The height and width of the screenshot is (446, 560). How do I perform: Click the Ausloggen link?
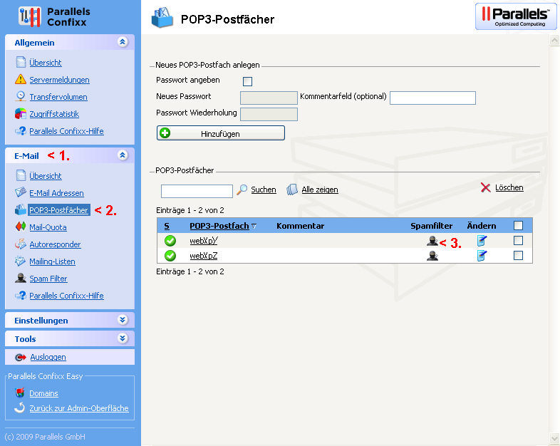tap(48, 357)
